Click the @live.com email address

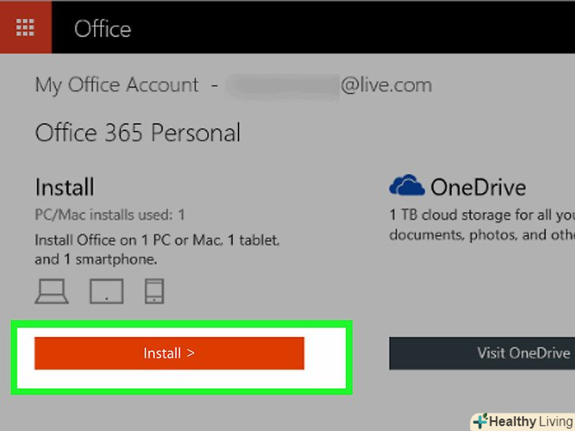click(x=386, y=85)
